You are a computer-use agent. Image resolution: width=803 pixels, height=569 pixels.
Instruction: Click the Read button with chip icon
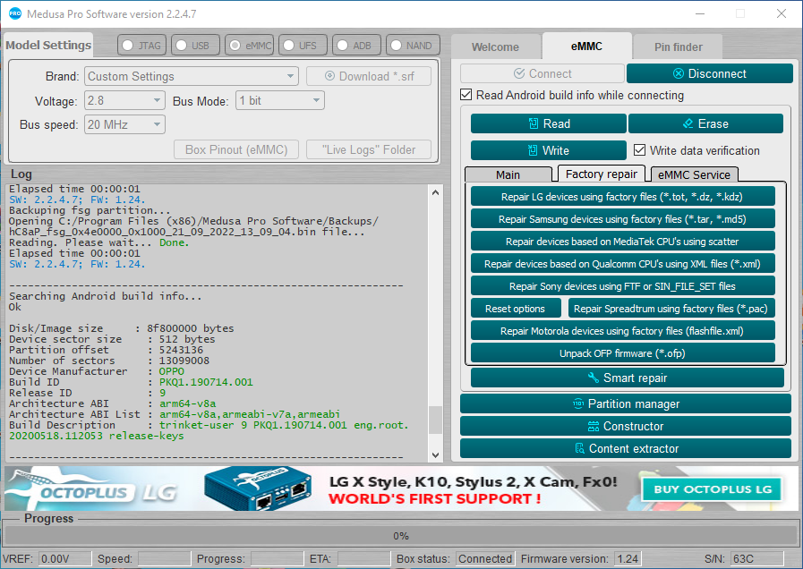click(548, 123)
